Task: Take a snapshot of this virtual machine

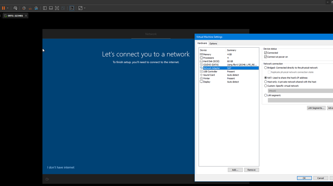Action: pyautogui.click(x=24, y=8)
